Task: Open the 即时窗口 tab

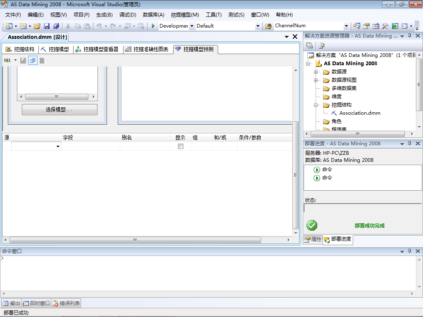Action: [36, 303]
